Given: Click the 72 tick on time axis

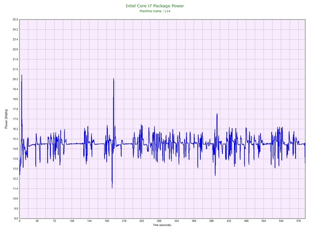Looking at the screenshot, I should (x=55, y=221).
